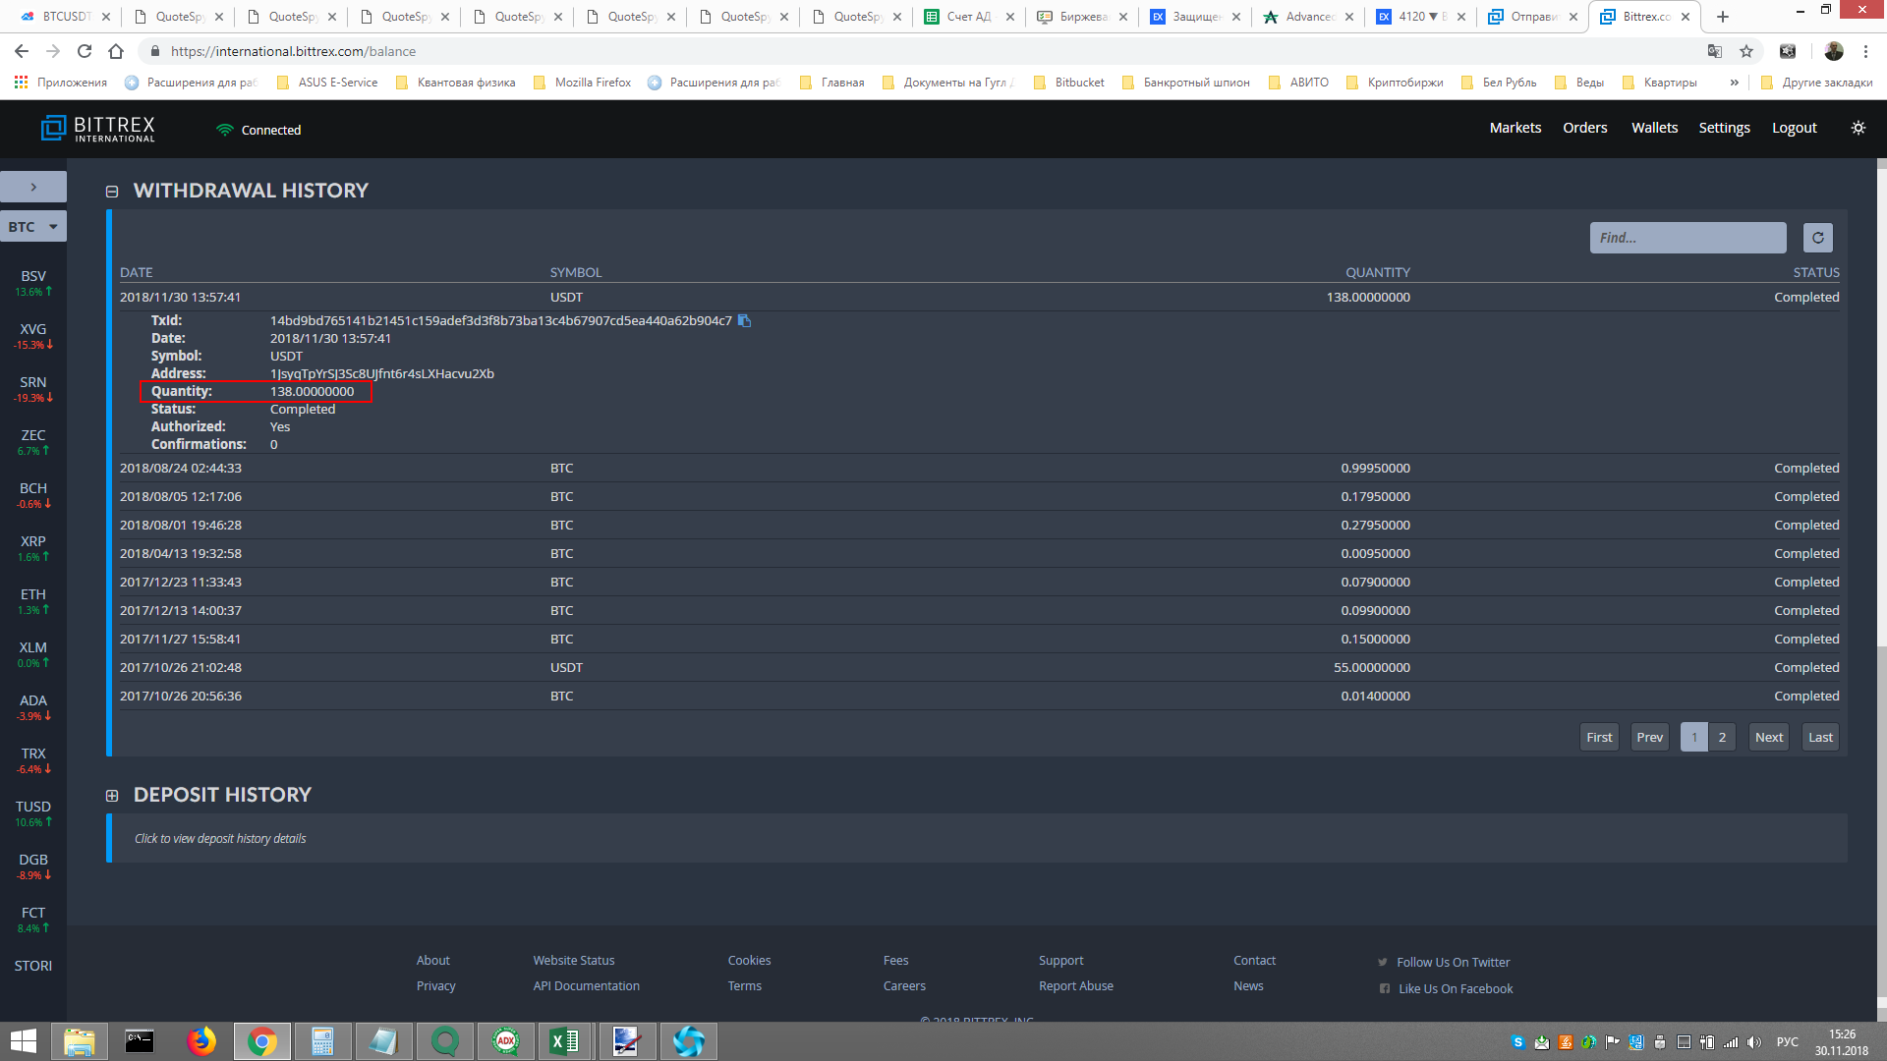Select the ETH market in sidebar
The image size is (1887, 1061).
[33, 601]
